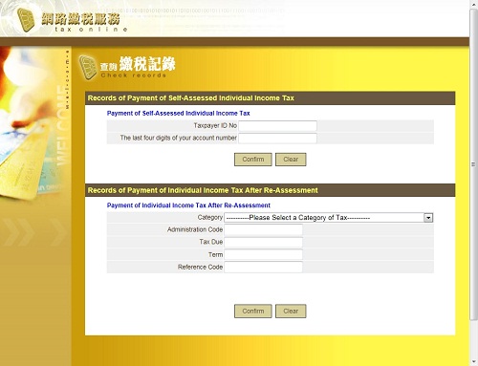Focus the Taxpayer ID No field
478x366 pixels.
click(277, 126)
